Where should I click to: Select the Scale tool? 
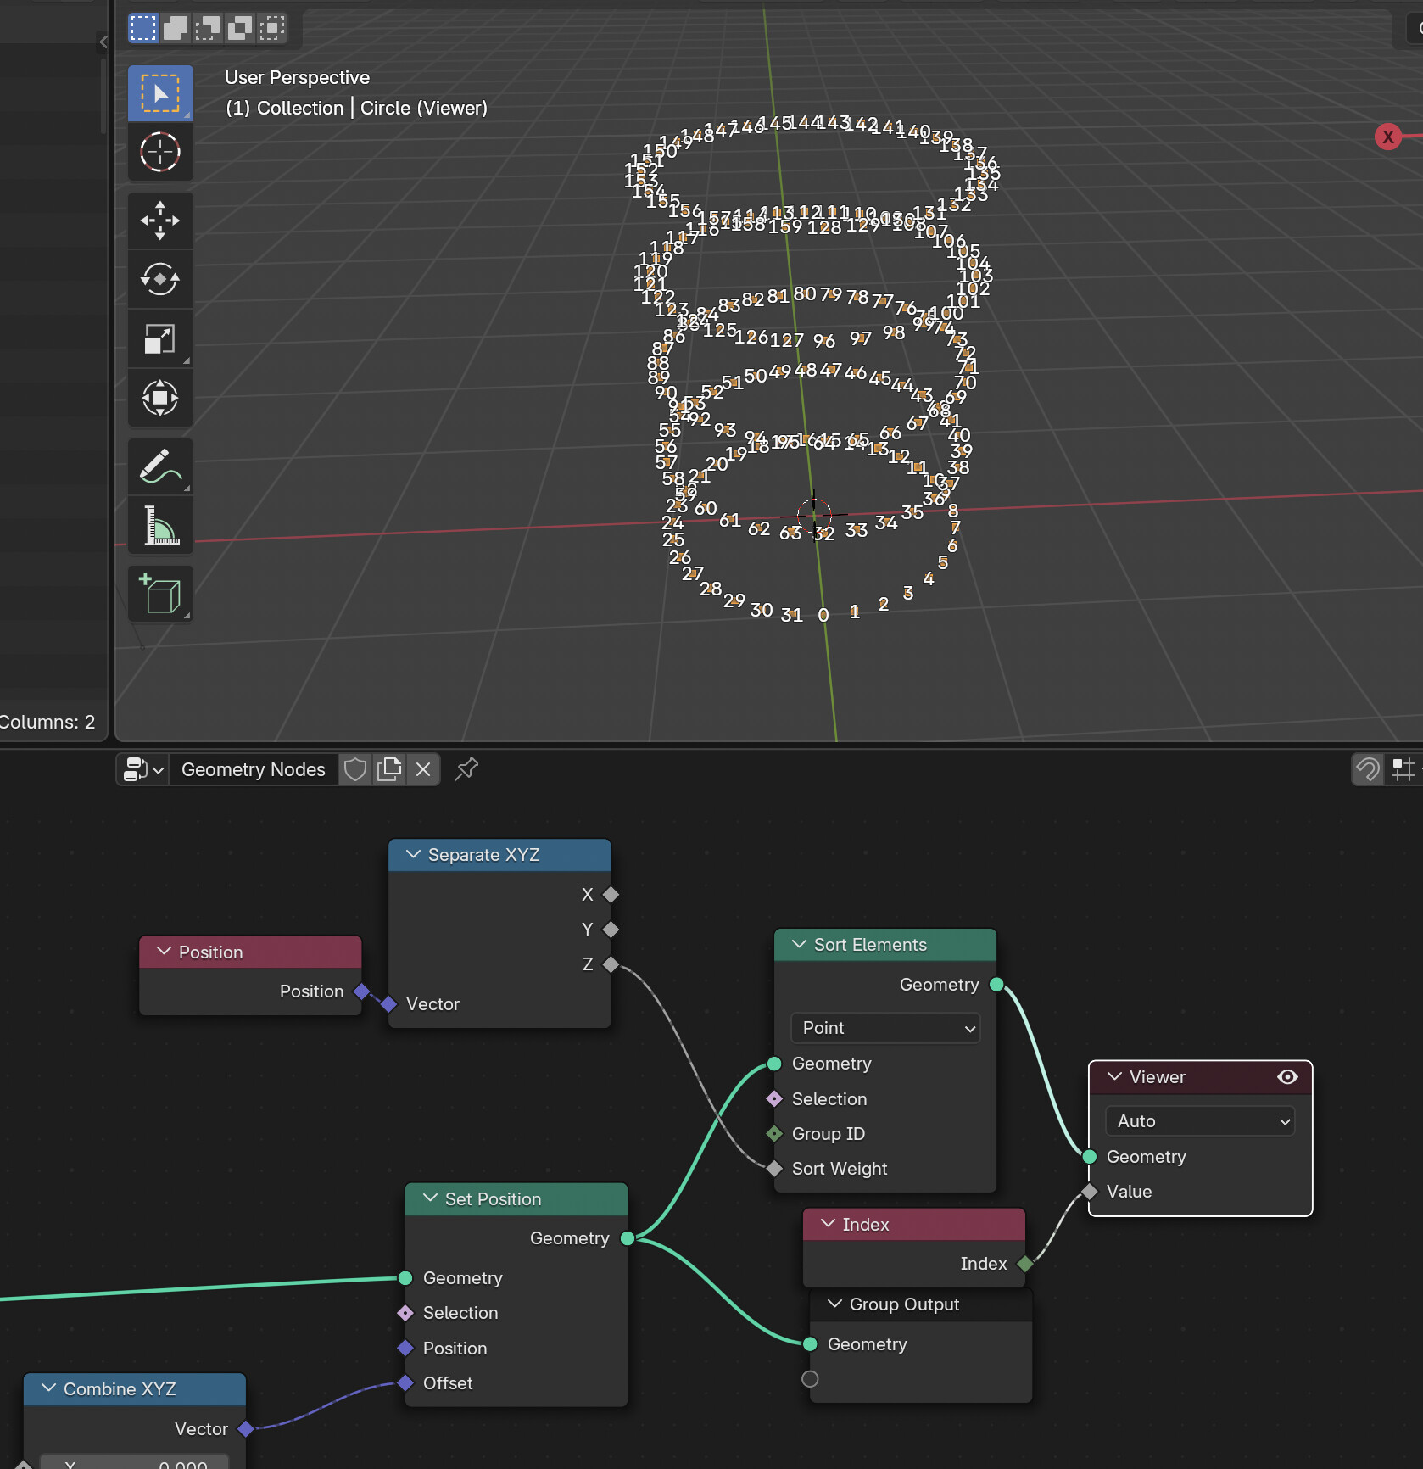click(x=160, y=338)
